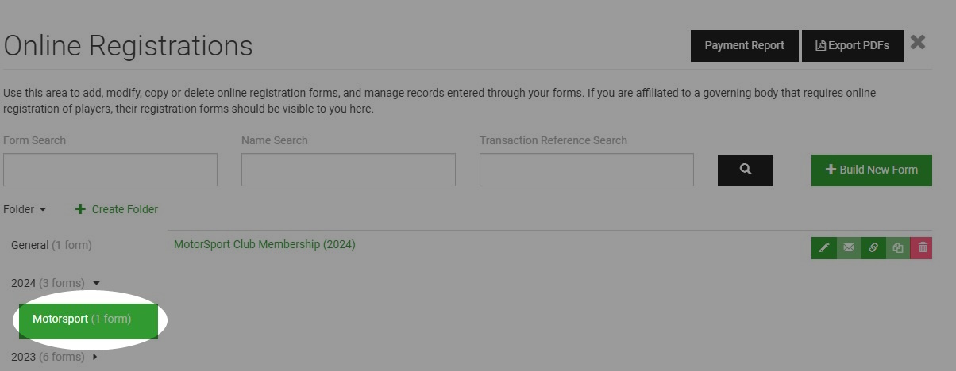Click the Form Search field

[110, 170]
